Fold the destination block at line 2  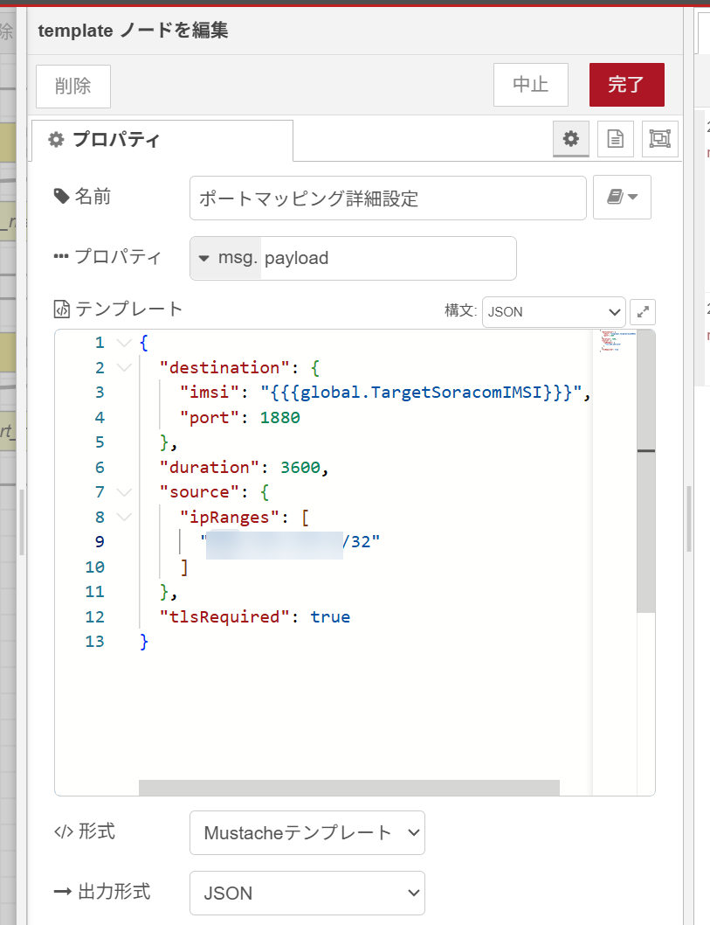[123, 368]
